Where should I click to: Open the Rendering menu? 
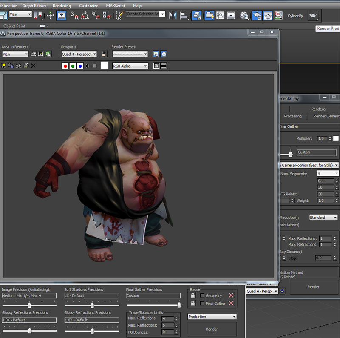[62, 6]
